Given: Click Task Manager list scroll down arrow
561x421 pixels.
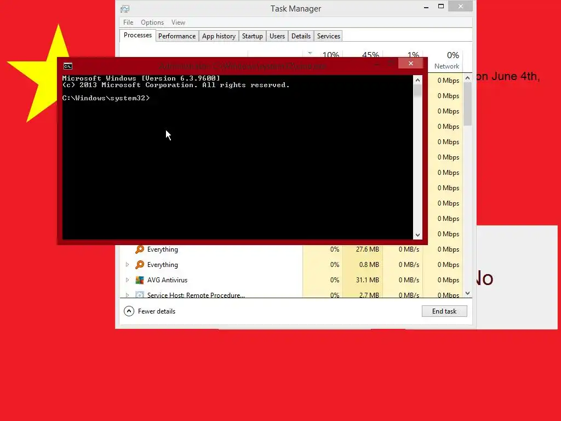Looking at the screenshot, I should click(x=468, y=293).
